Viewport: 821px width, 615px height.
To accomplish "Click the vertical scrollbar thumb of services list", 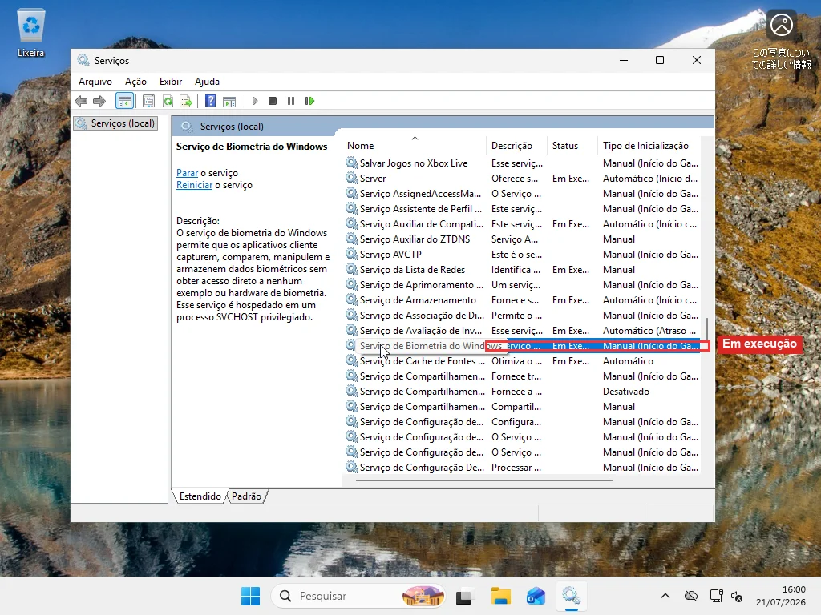I will point(707,328).
